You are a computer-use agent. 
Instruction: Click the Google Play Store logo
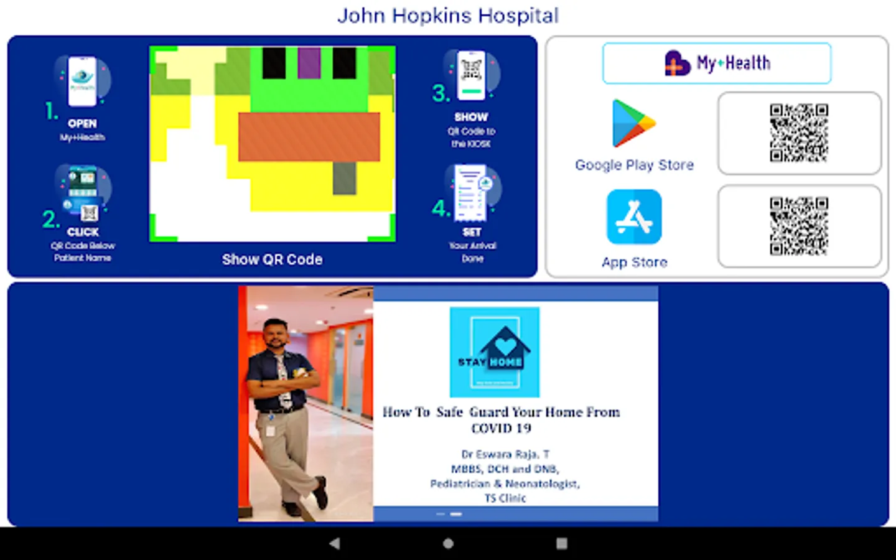point(633,123)
